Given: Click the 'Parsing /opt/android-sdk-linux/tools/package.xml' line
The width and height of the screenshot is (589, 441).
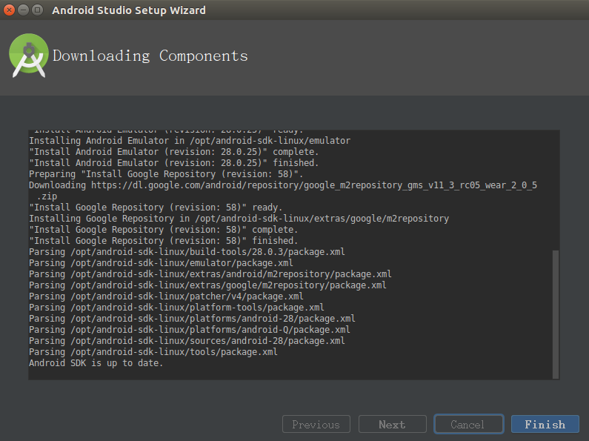Looking at the screenshot, I should (153, 352).
